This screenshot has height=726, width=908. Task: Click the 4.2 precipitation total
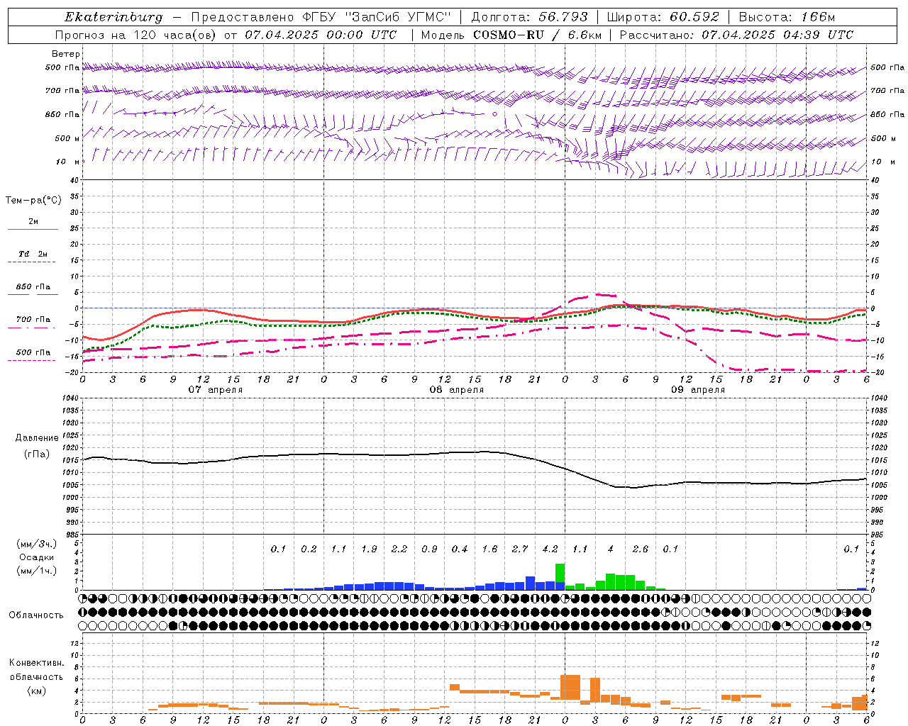[550, 549]
